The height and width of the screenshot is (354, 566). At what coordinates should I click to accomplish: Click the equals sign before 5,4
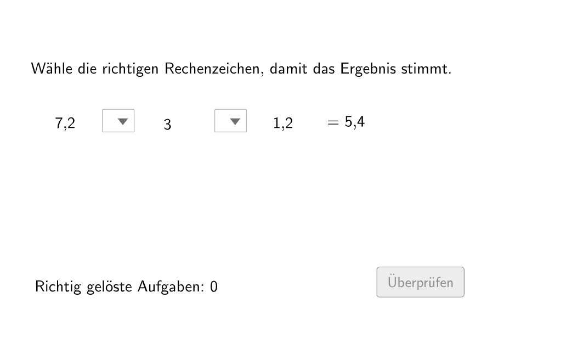click(333, 122)
